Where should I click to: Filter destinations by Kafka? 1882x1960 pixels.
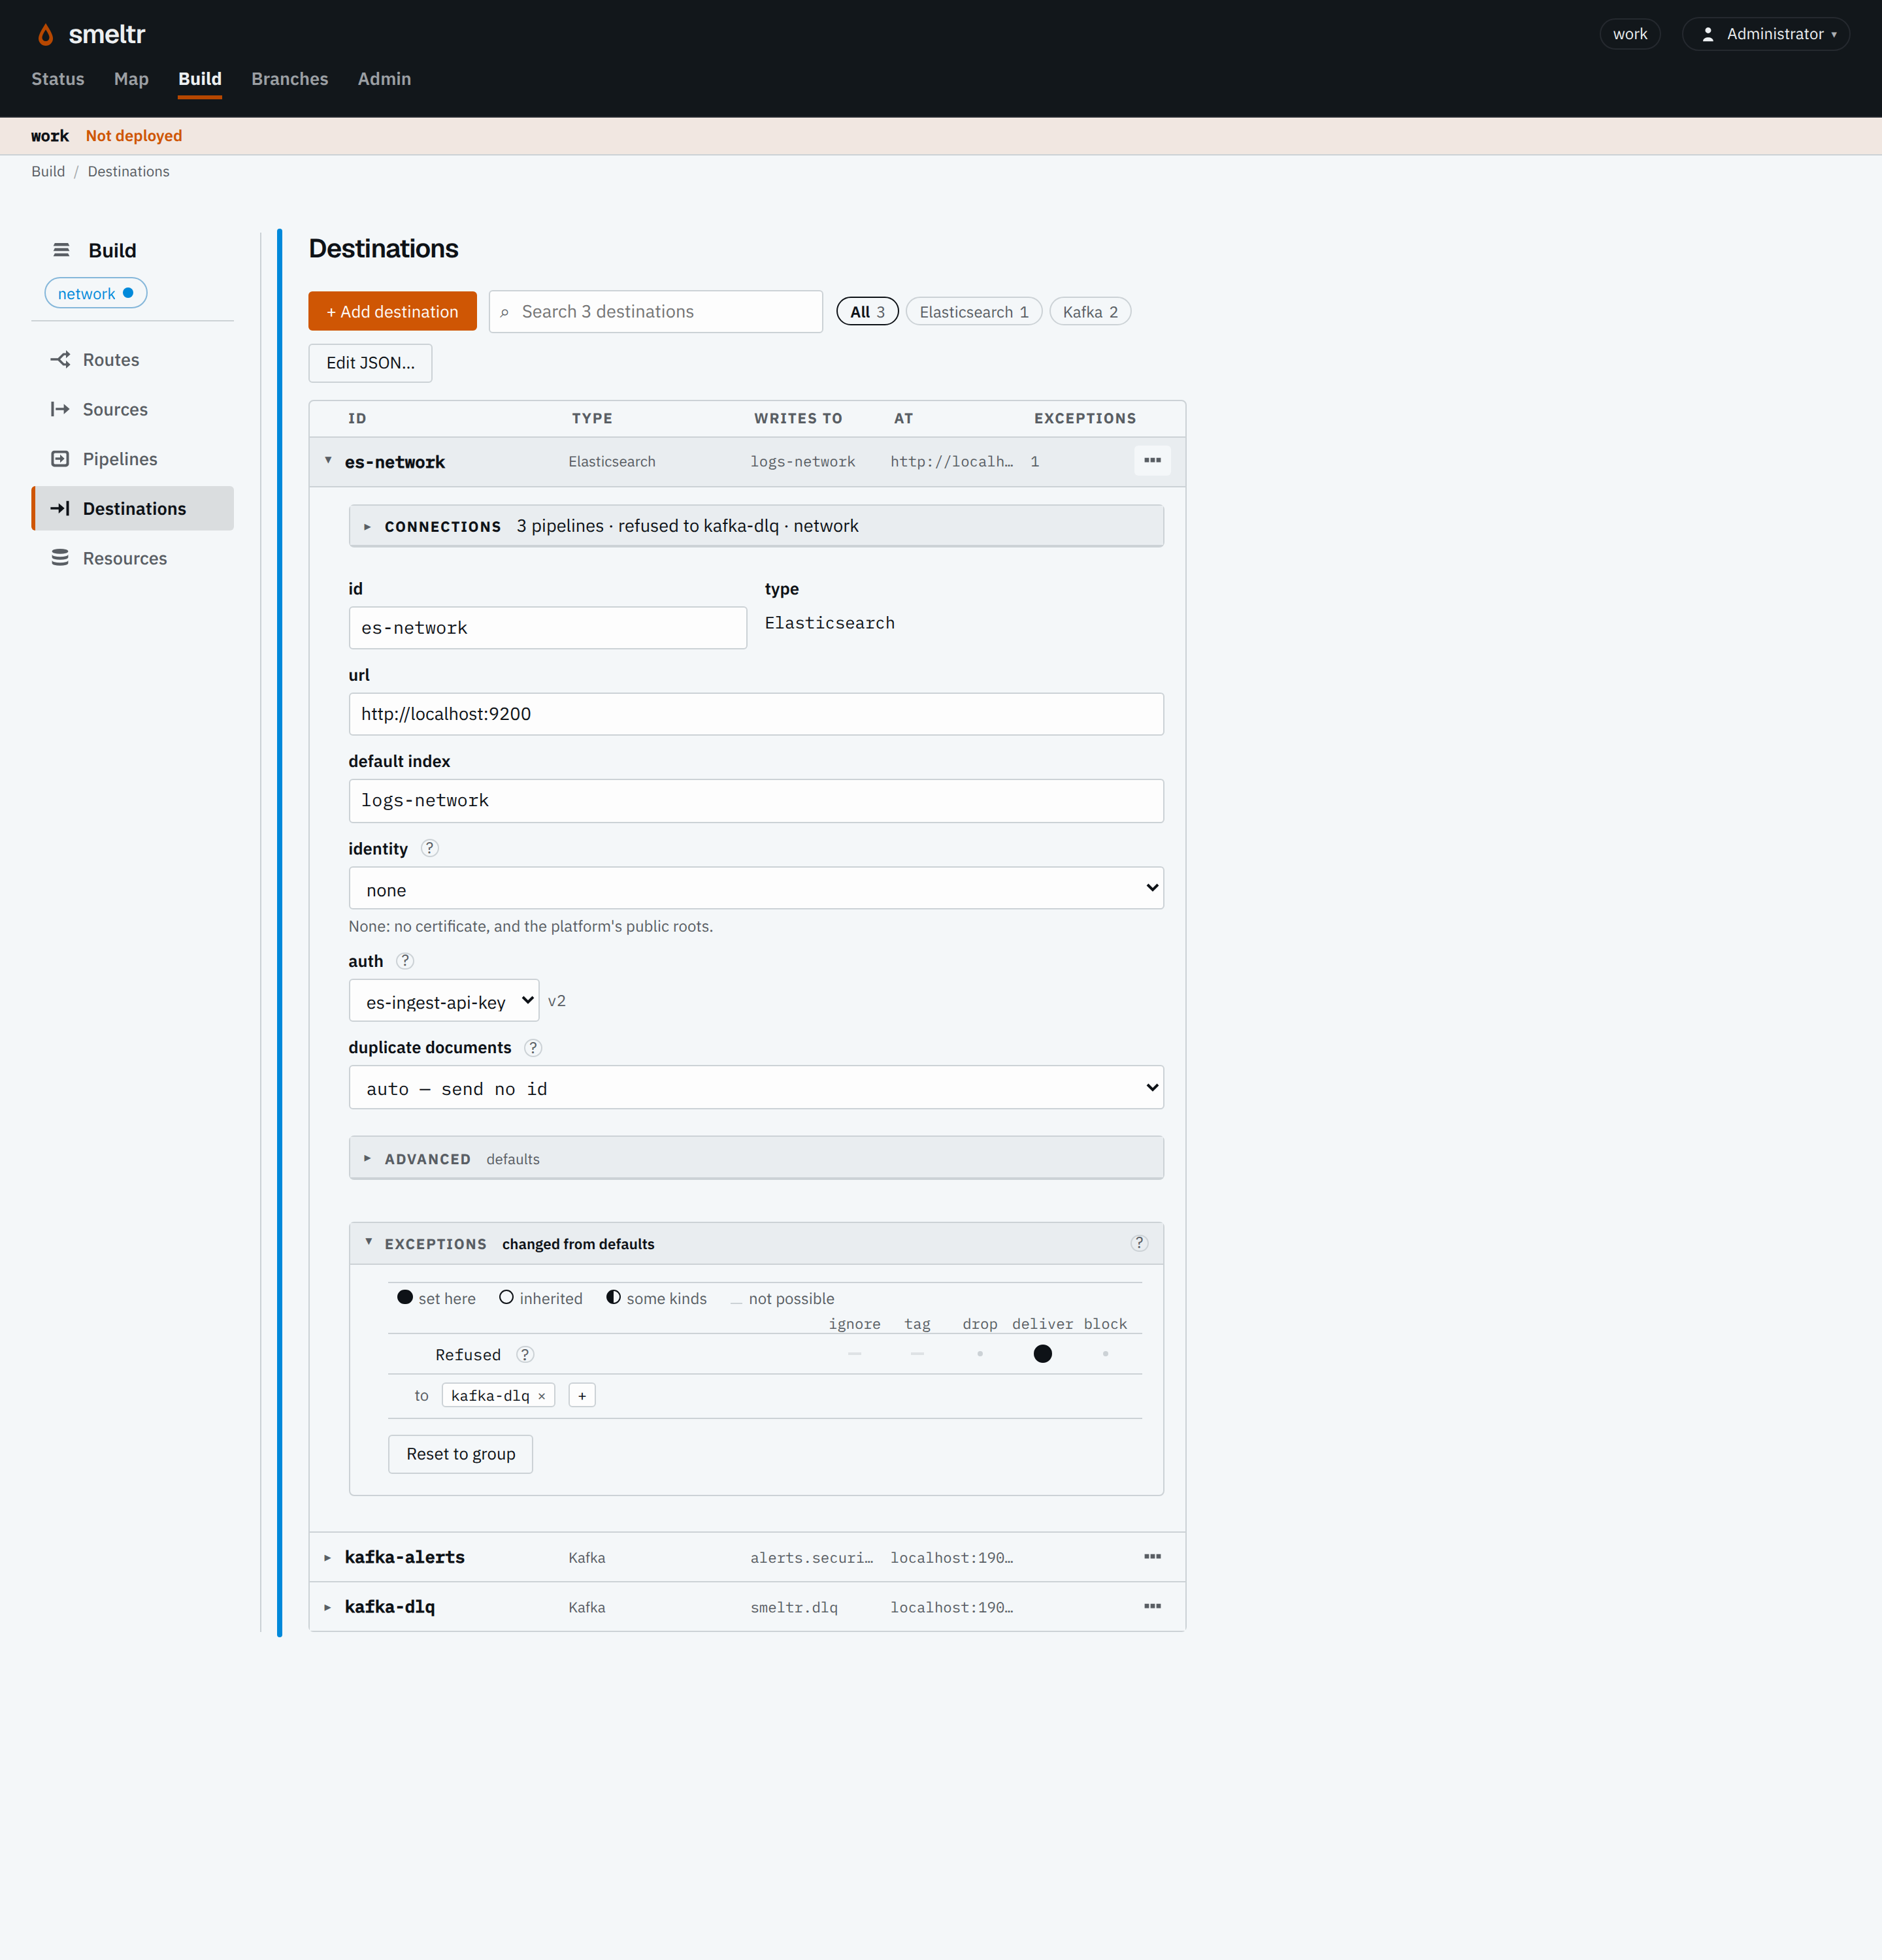[1090, 312]
